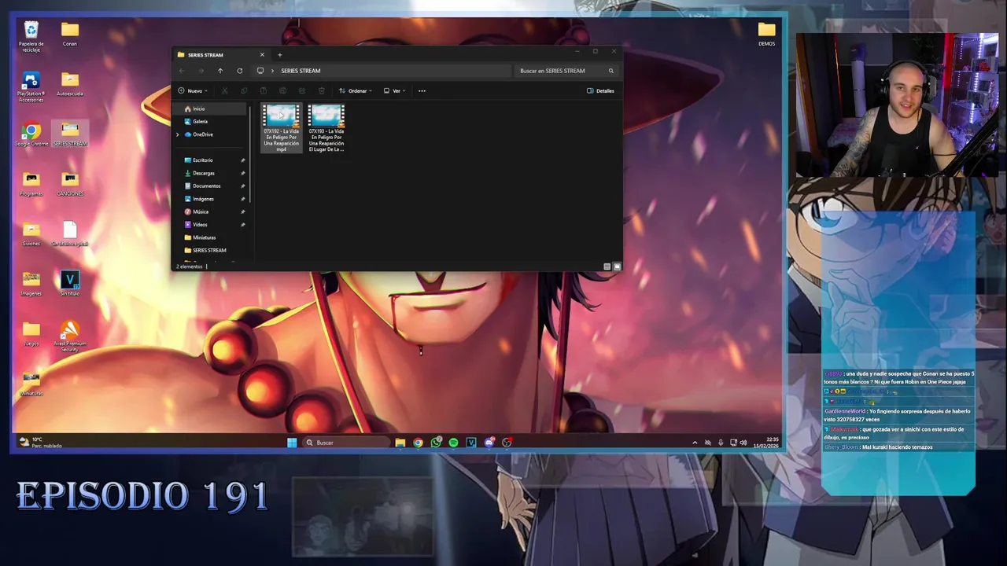Expand the OneDrive tree node
1007x566 pixels.
(x=178, y=134)
